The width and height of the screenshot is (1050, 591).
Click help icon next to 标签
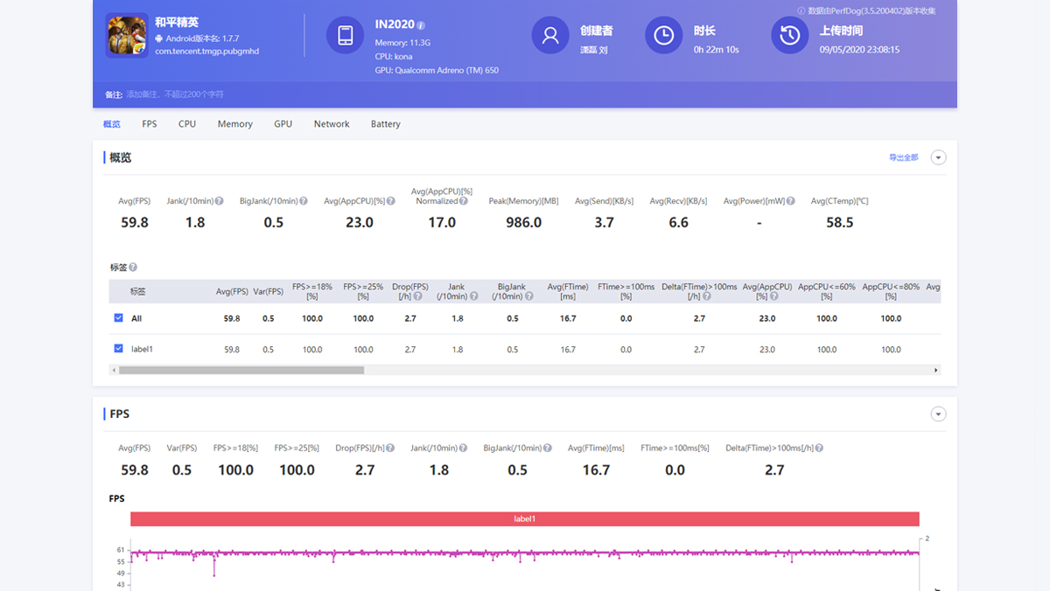[x=133, y=268]
